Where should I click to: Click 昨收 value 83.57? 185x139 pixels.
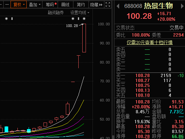178,131
